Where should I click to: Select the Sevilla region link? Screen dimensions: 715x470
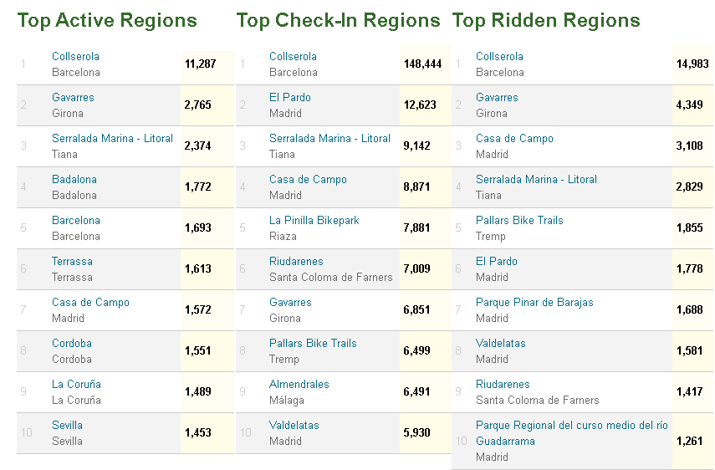[x=67, y=426]
